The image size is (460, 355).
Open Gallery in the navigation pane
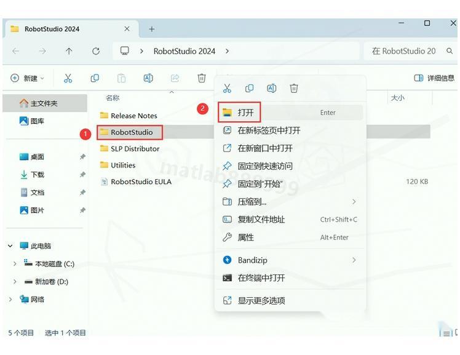[x=32, y=121]
